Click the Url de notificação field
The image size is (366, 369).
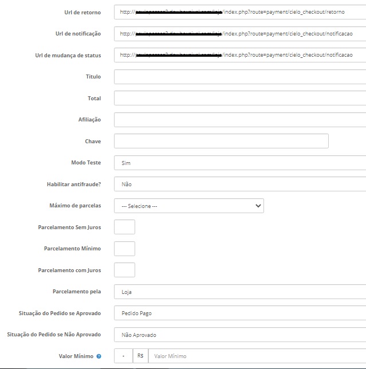pos(239,34)
